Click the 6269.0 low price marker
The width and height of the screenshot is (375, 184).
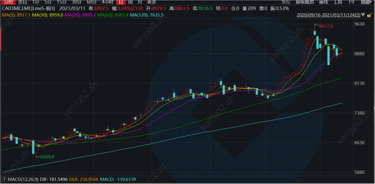click(x=47, y=157)
